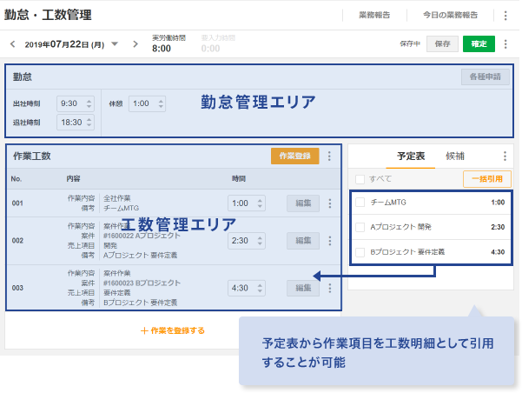Click the 作業を登録する add link
Screen dimensions: 522x393
pos(173,330)
